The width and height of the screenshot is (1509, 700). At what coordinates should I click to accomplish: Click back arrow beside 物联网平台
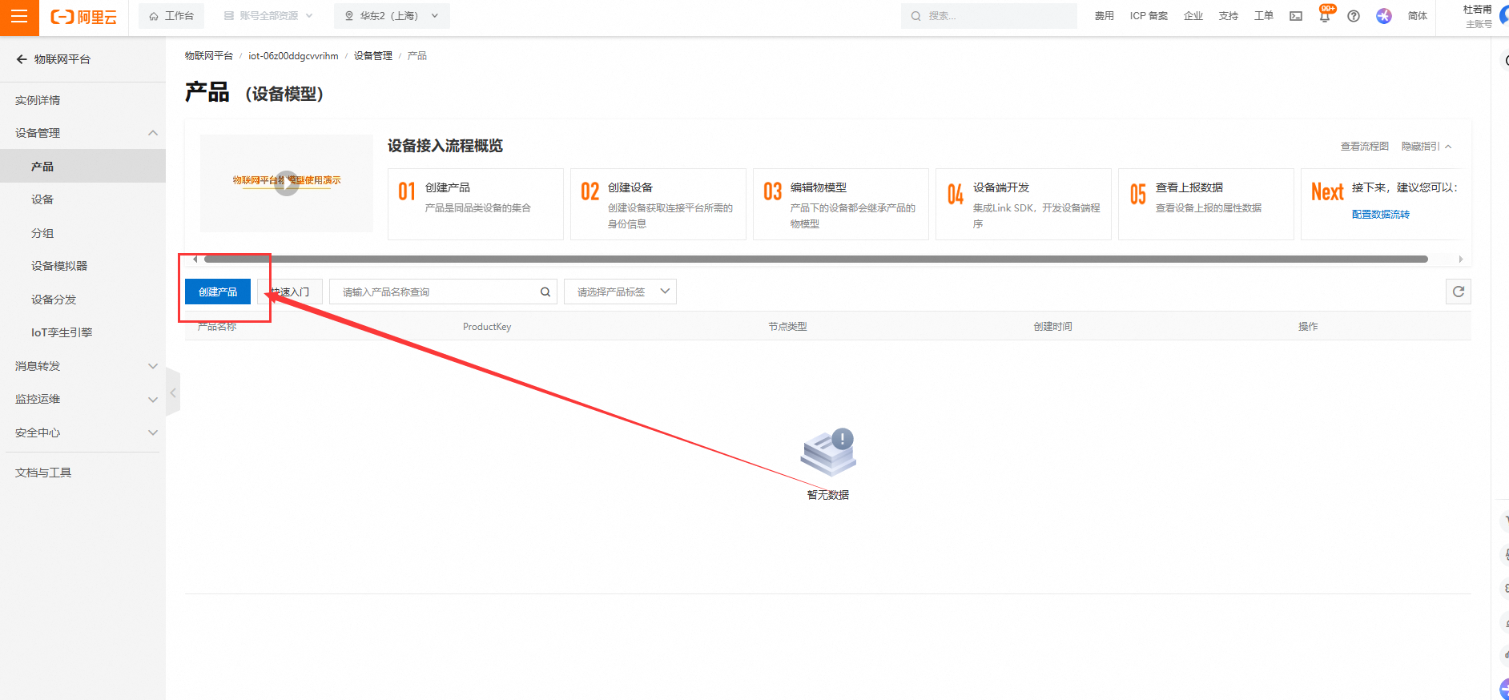[x=22, y=59]
